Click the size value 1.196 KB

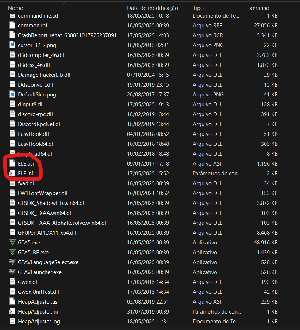267,163
